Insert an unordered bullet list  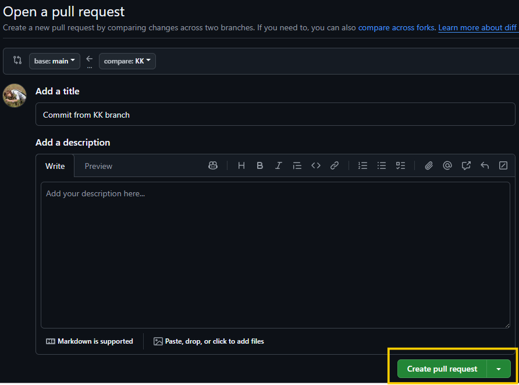point(382,166)
